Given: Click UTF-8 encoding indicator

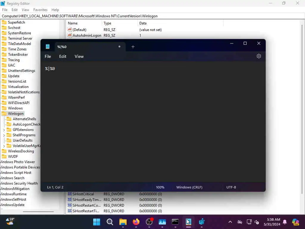Looking at the screenshot, I should click(231, 187).
